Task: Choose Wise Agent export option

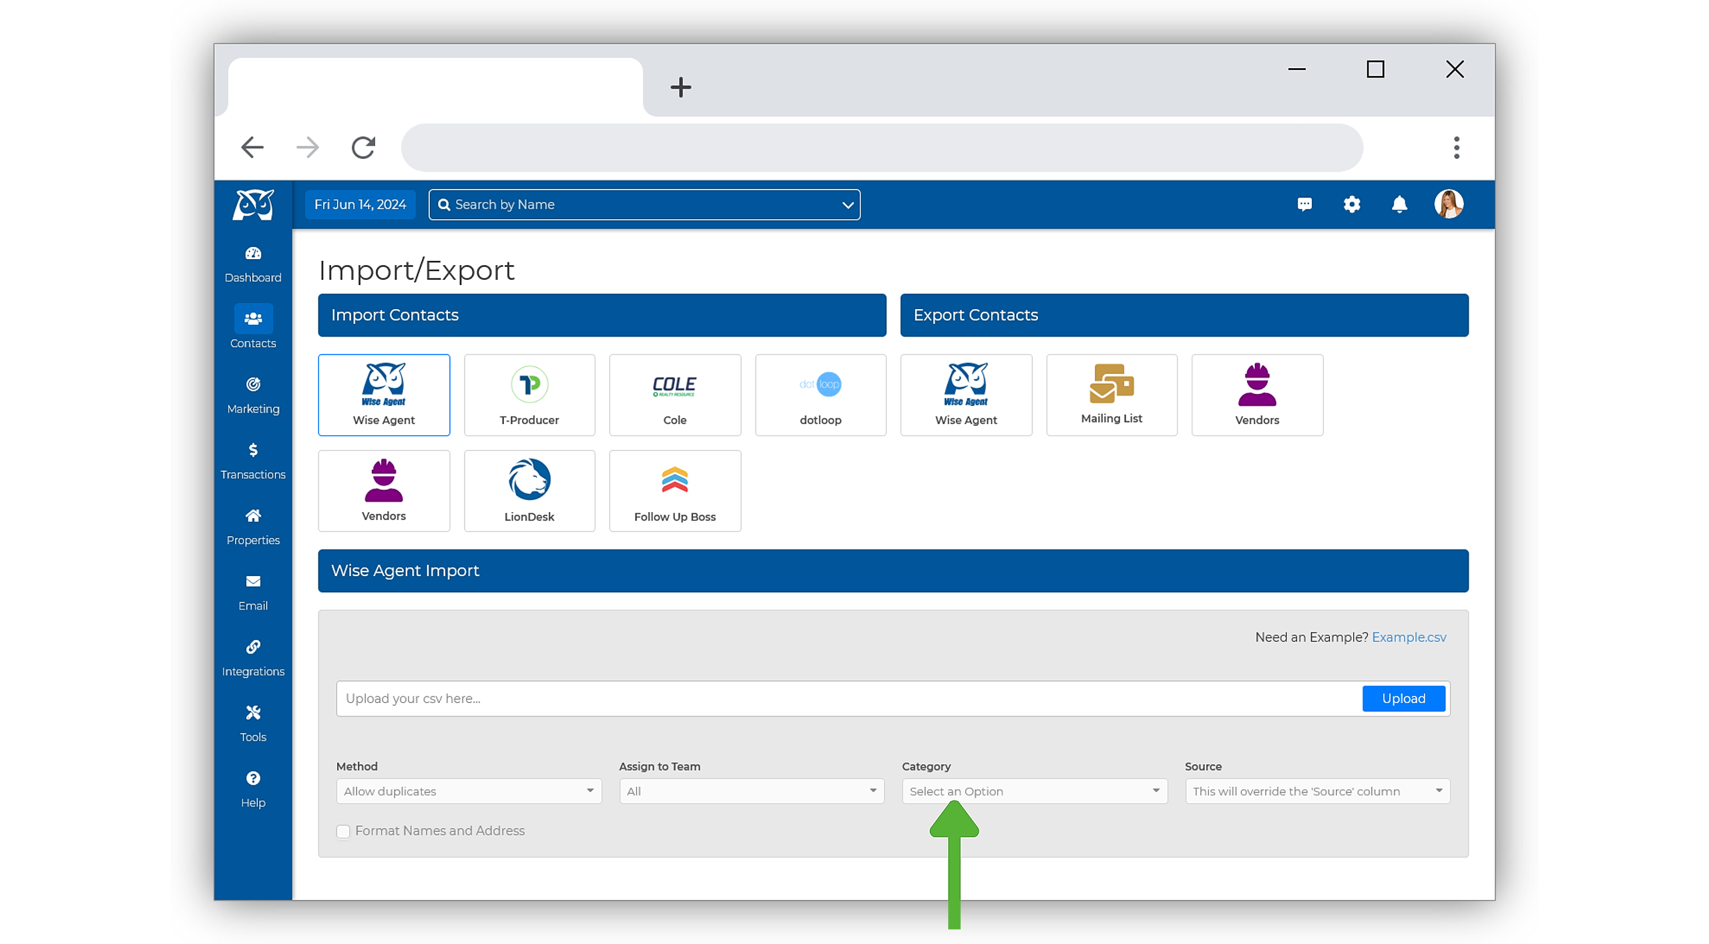Action: (x=966, y=395)
